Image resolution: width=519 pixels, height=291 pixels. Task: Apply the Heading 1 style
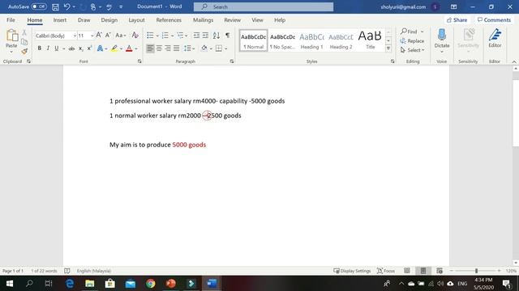pyautogui.click(x=311, y=41)
